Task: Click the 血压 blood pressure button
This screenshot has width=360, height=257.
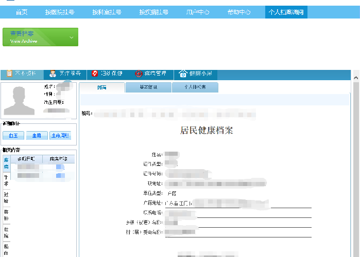Action: [13, 136]
